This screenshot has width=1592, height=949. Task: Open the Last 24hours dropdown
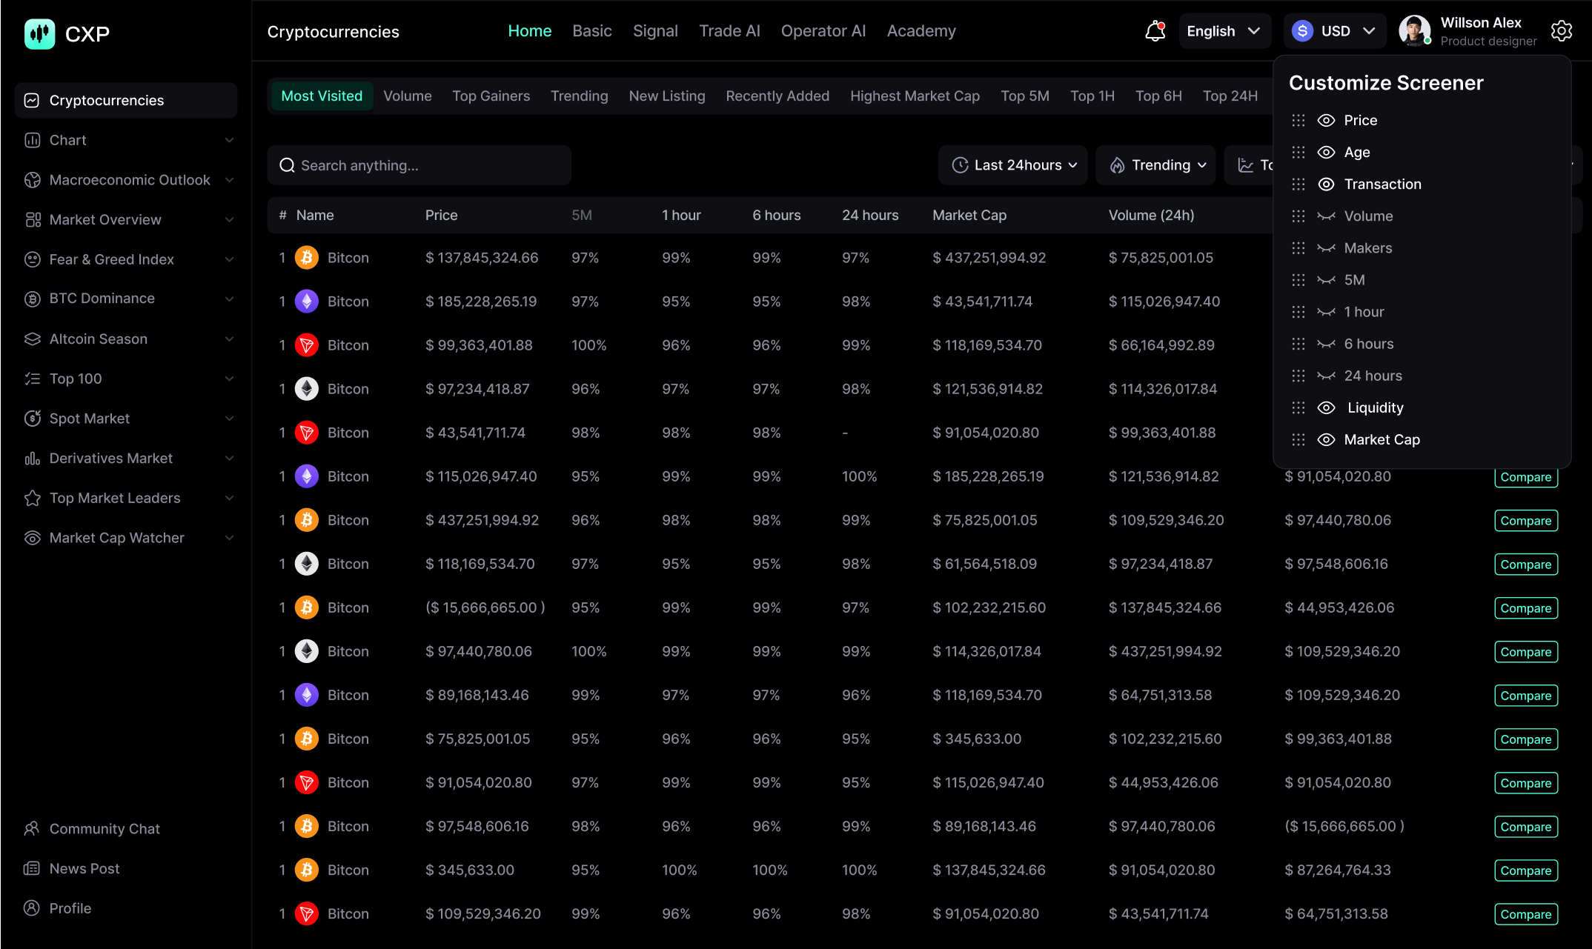tap(1012, 164)
